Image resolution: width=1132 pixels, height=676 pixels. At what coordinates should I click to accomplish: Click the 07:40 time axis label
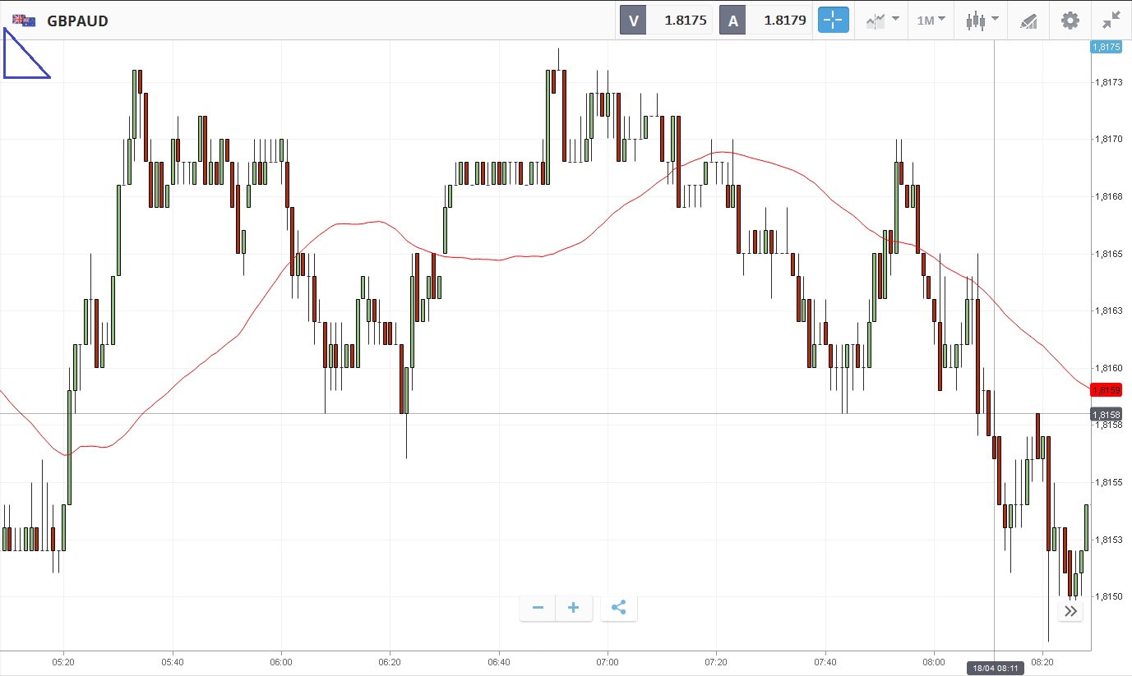coord(825,661)
